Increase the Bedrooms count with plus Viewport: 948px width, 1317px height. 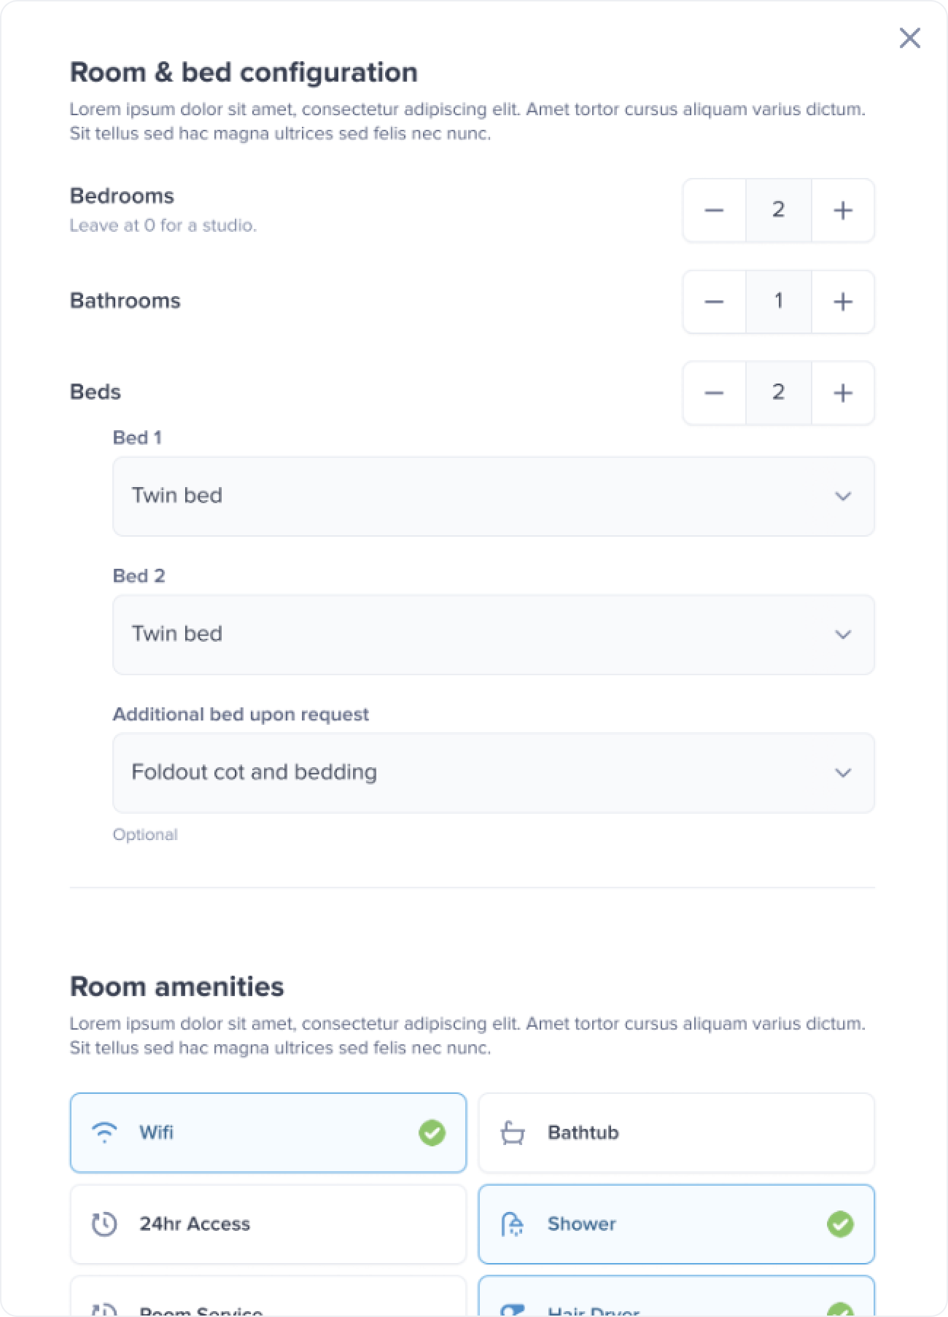pyautogui.click(x=843, y=211)
